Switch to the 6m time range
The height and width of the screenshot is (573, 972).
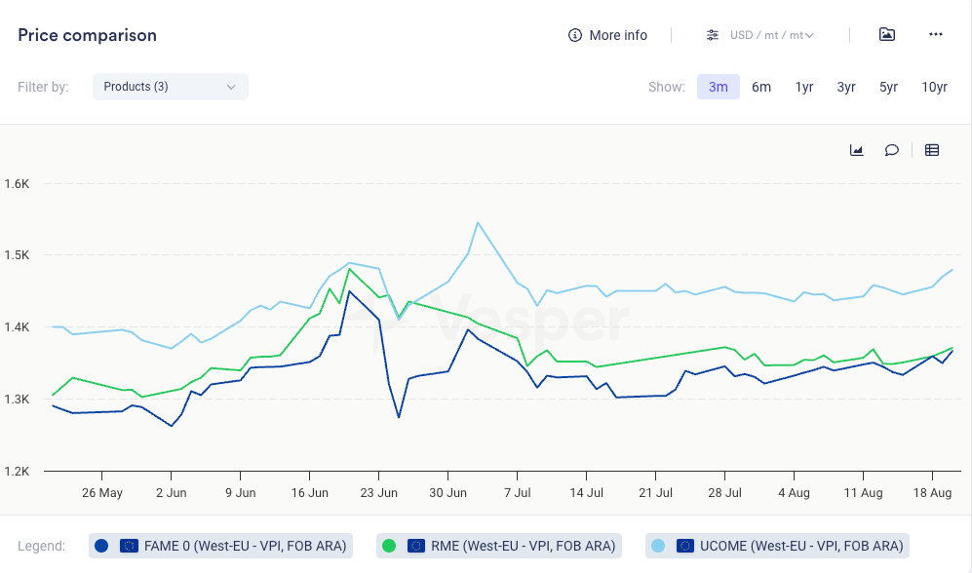[x=761, y=87]
